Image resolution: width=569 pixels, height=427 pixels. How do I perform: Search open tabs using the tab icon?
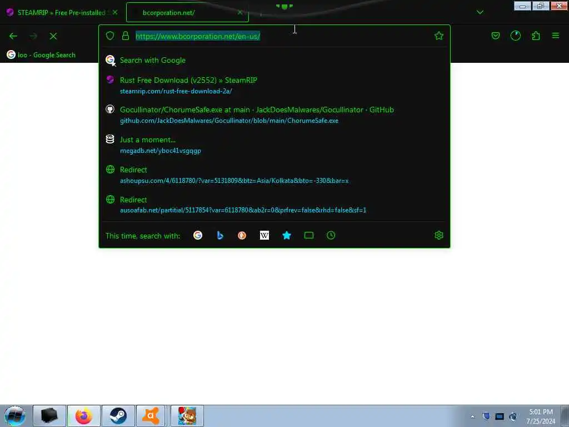tap(309, 235)
